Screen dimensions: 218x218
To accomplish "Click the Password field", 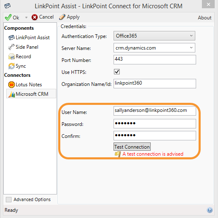I will coord(155,123).
